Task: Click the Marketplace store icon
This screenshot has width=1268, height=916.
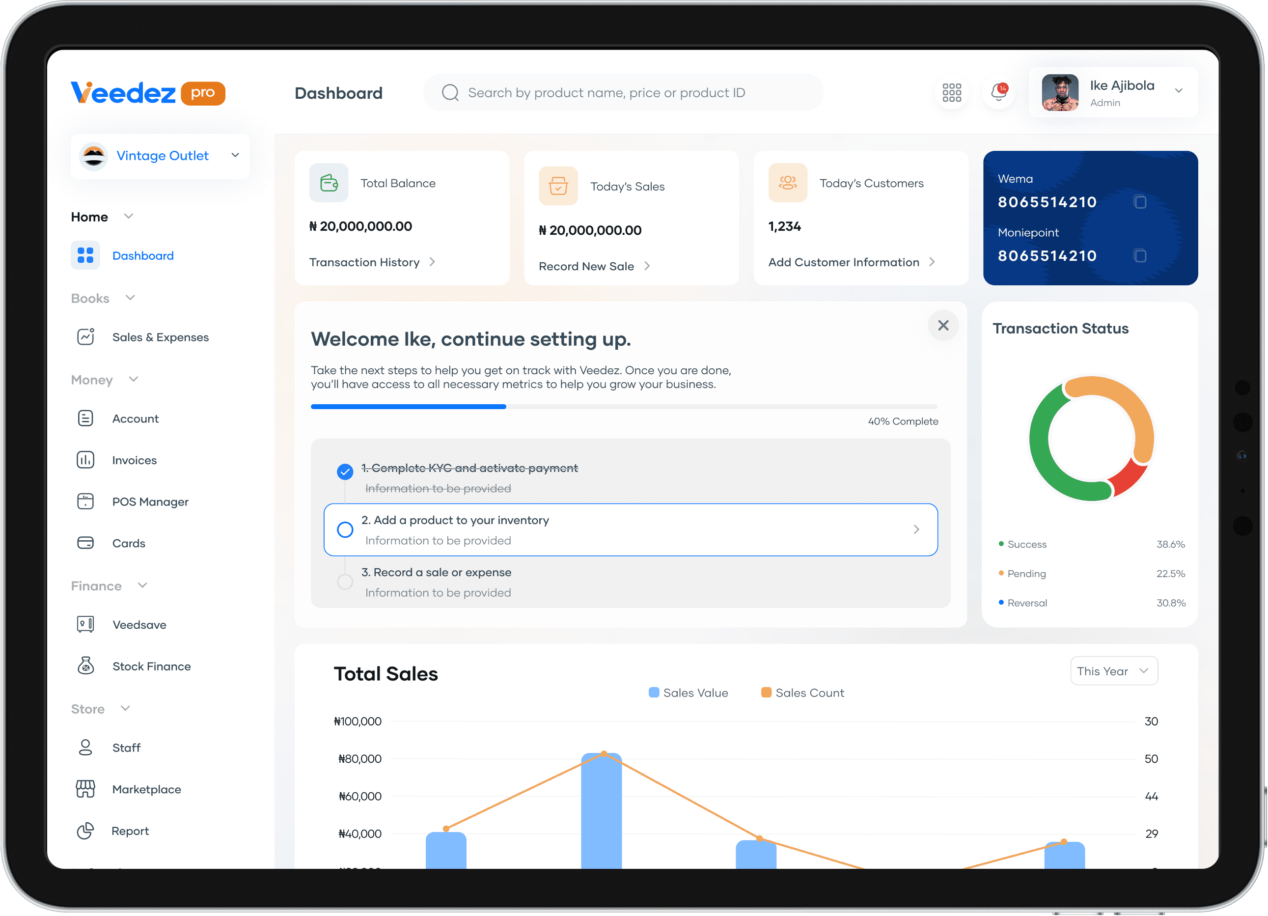Action: click(85, 789)
